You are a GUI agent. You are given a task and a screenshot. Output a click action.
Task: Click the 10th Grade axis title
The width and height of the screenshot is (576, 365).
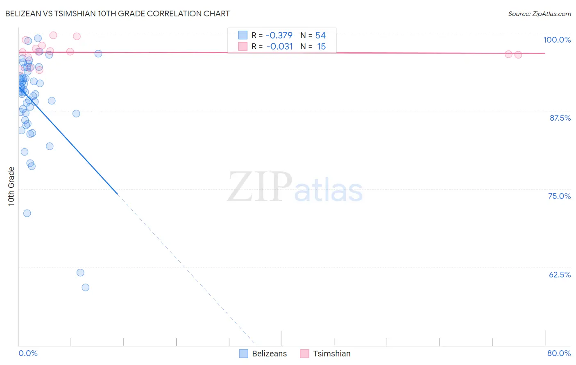(x=11, y=186)
